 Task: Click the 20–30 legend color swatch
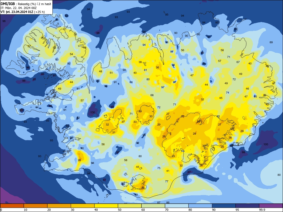point(59,206)
